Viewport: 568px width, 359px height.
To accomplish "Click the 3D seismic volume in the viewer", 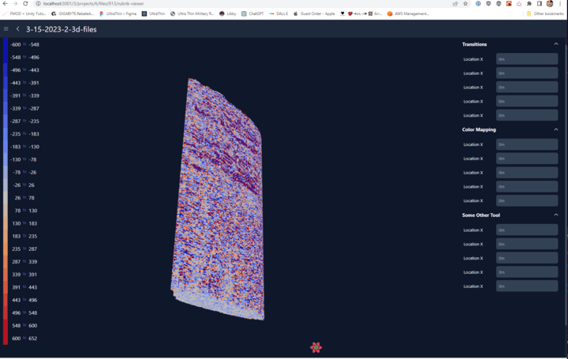I will click(x=219, y=200).
